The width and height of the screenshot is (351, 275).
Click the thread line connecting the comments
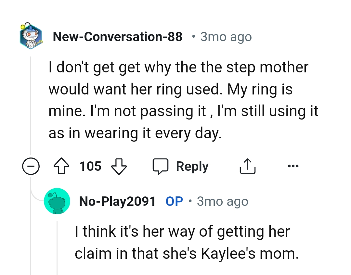coord(31,104)
